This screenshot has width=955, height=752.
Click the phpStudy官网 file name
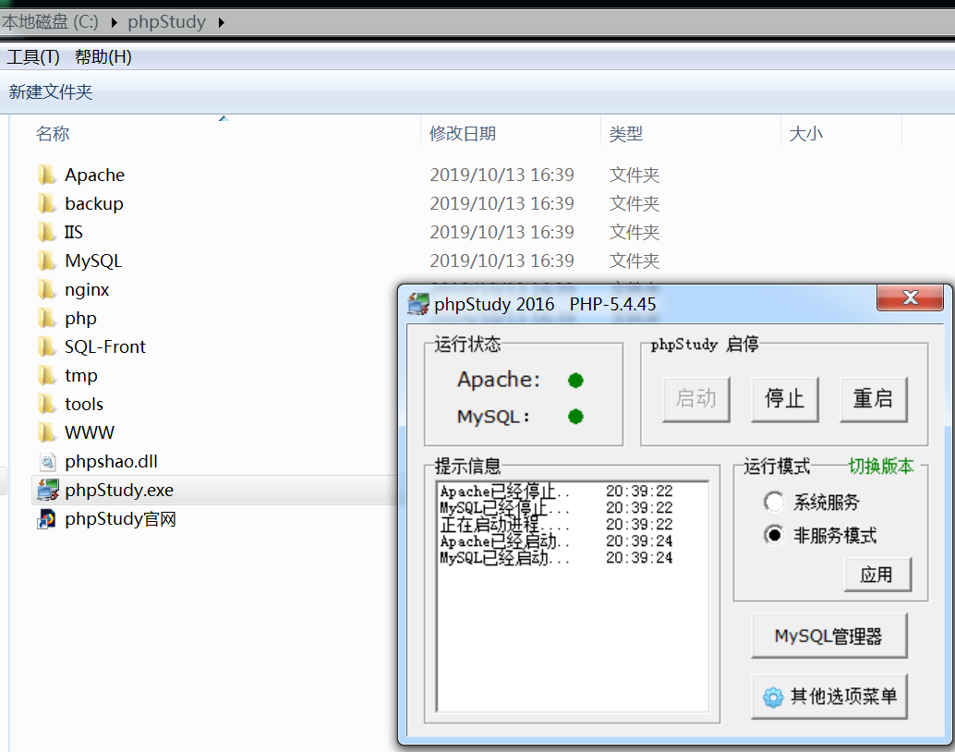(121, 519)
